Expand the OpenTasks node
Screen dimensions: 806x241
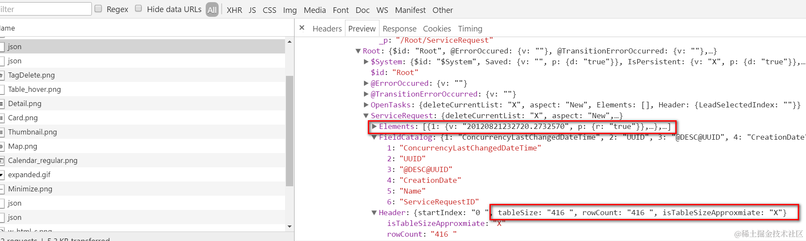coord(366,105)
